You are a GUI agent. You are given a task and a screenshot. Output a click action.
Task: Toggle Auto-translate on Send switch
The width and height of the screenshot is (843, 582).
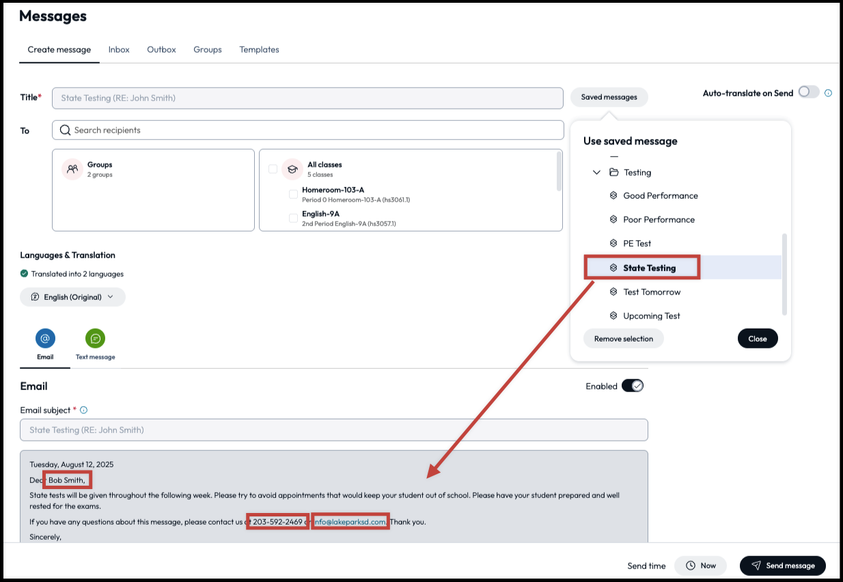coord(808,92)
